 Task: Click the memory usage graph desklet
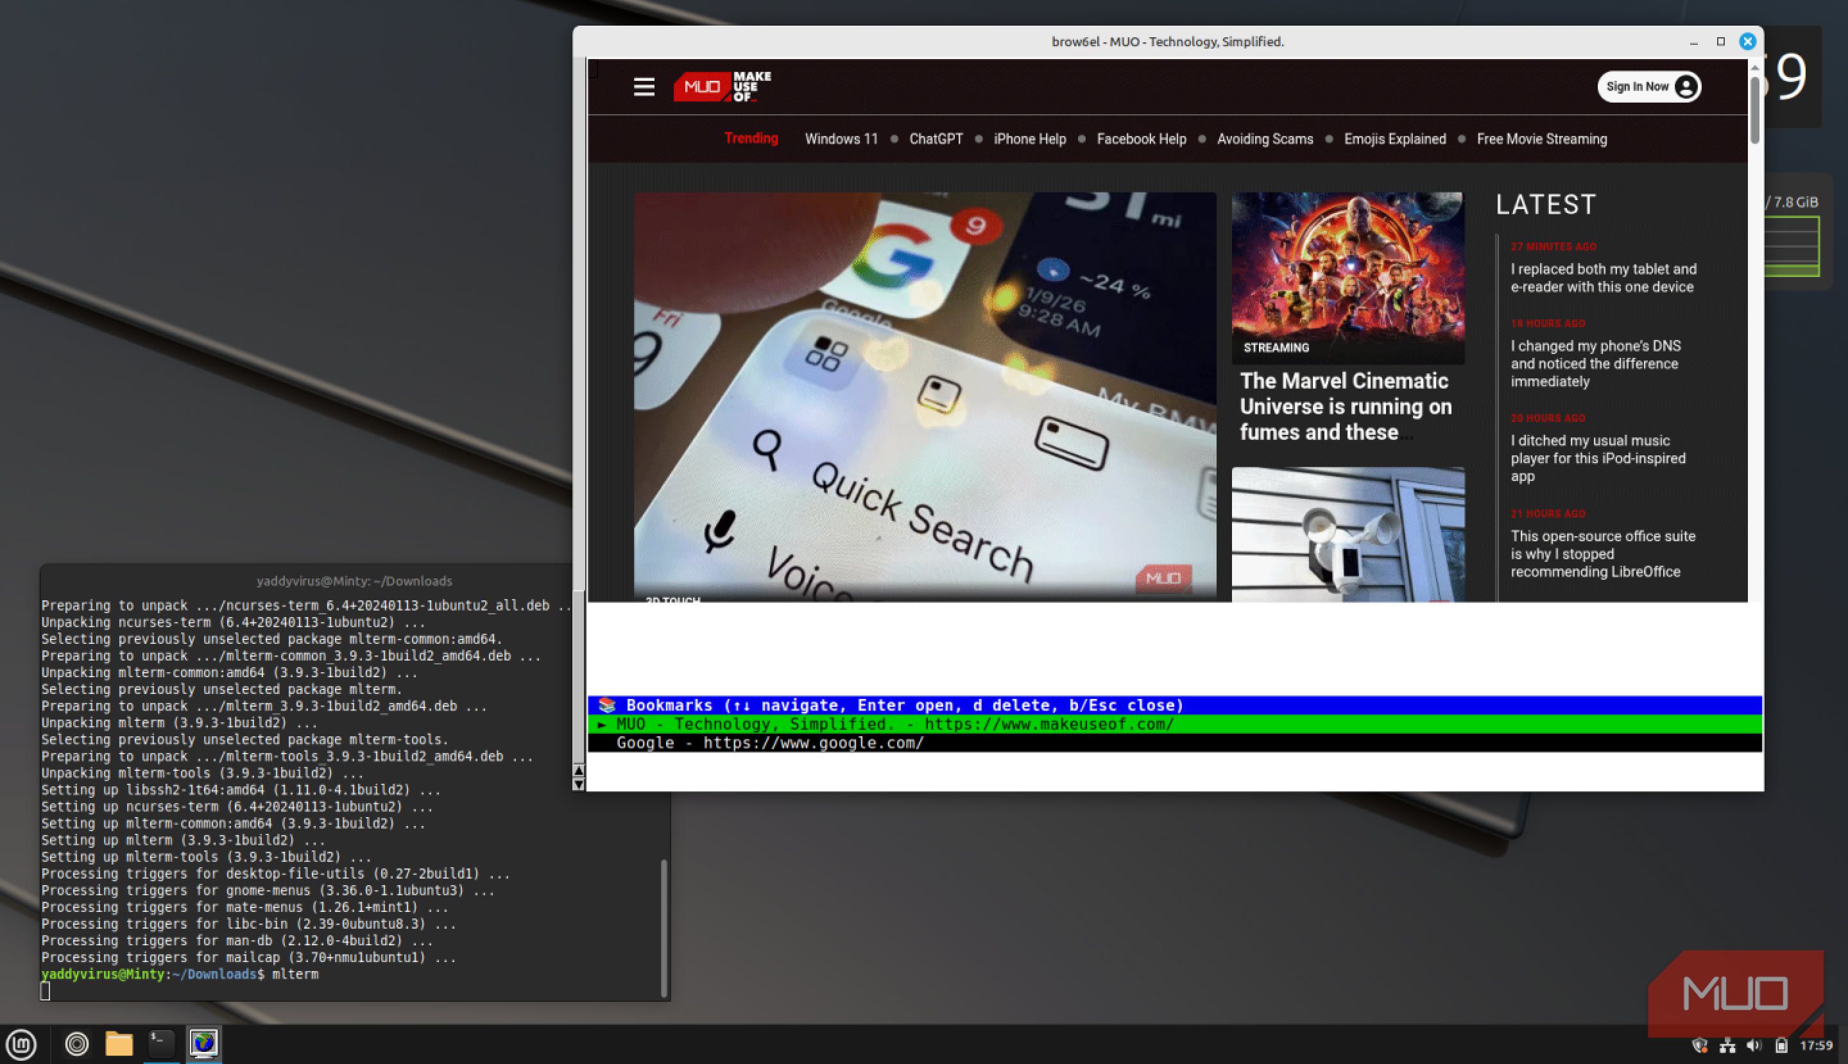tap(1792, 246)
